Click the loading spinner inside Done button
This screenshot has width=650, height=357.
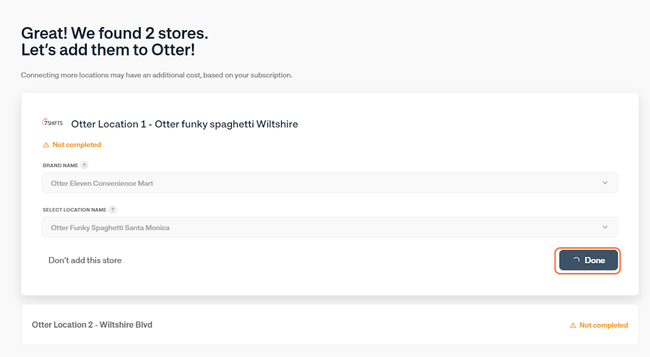pyautogui.click(x=576, y=260)
